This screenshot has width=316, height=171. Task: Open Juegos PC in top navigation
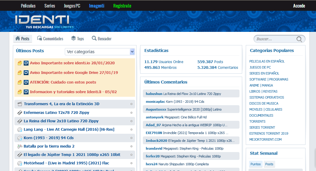pyautogui.click(x=72, y=6)
